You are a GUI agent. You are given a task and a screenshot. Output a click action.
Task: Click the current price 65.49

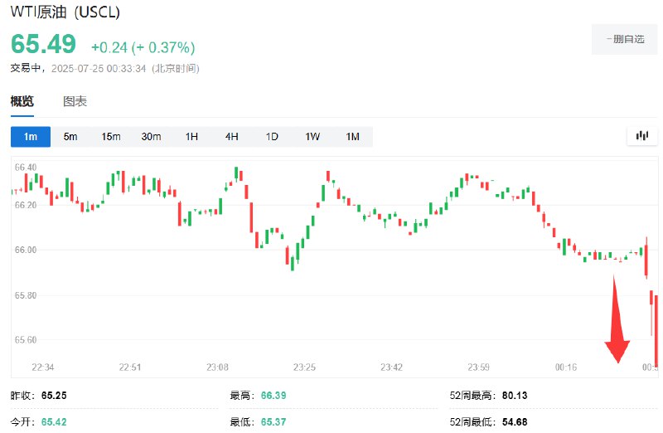pyautogui.click(x=44, y=44)
